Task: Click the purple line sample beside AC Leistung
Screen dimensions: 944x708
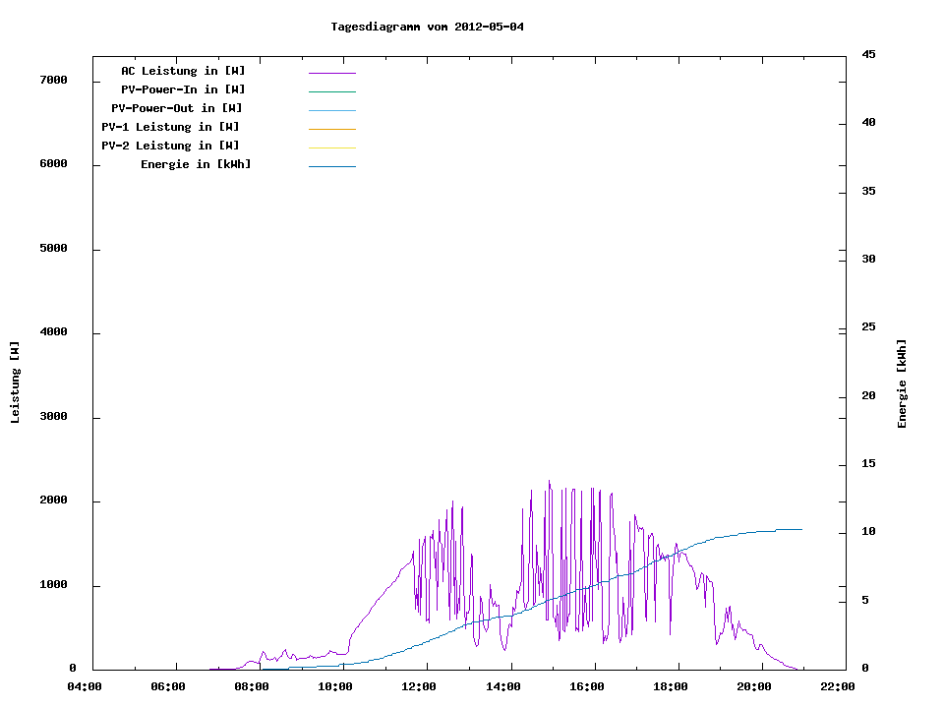Action: pyautogui.click(x=331, y=73)
